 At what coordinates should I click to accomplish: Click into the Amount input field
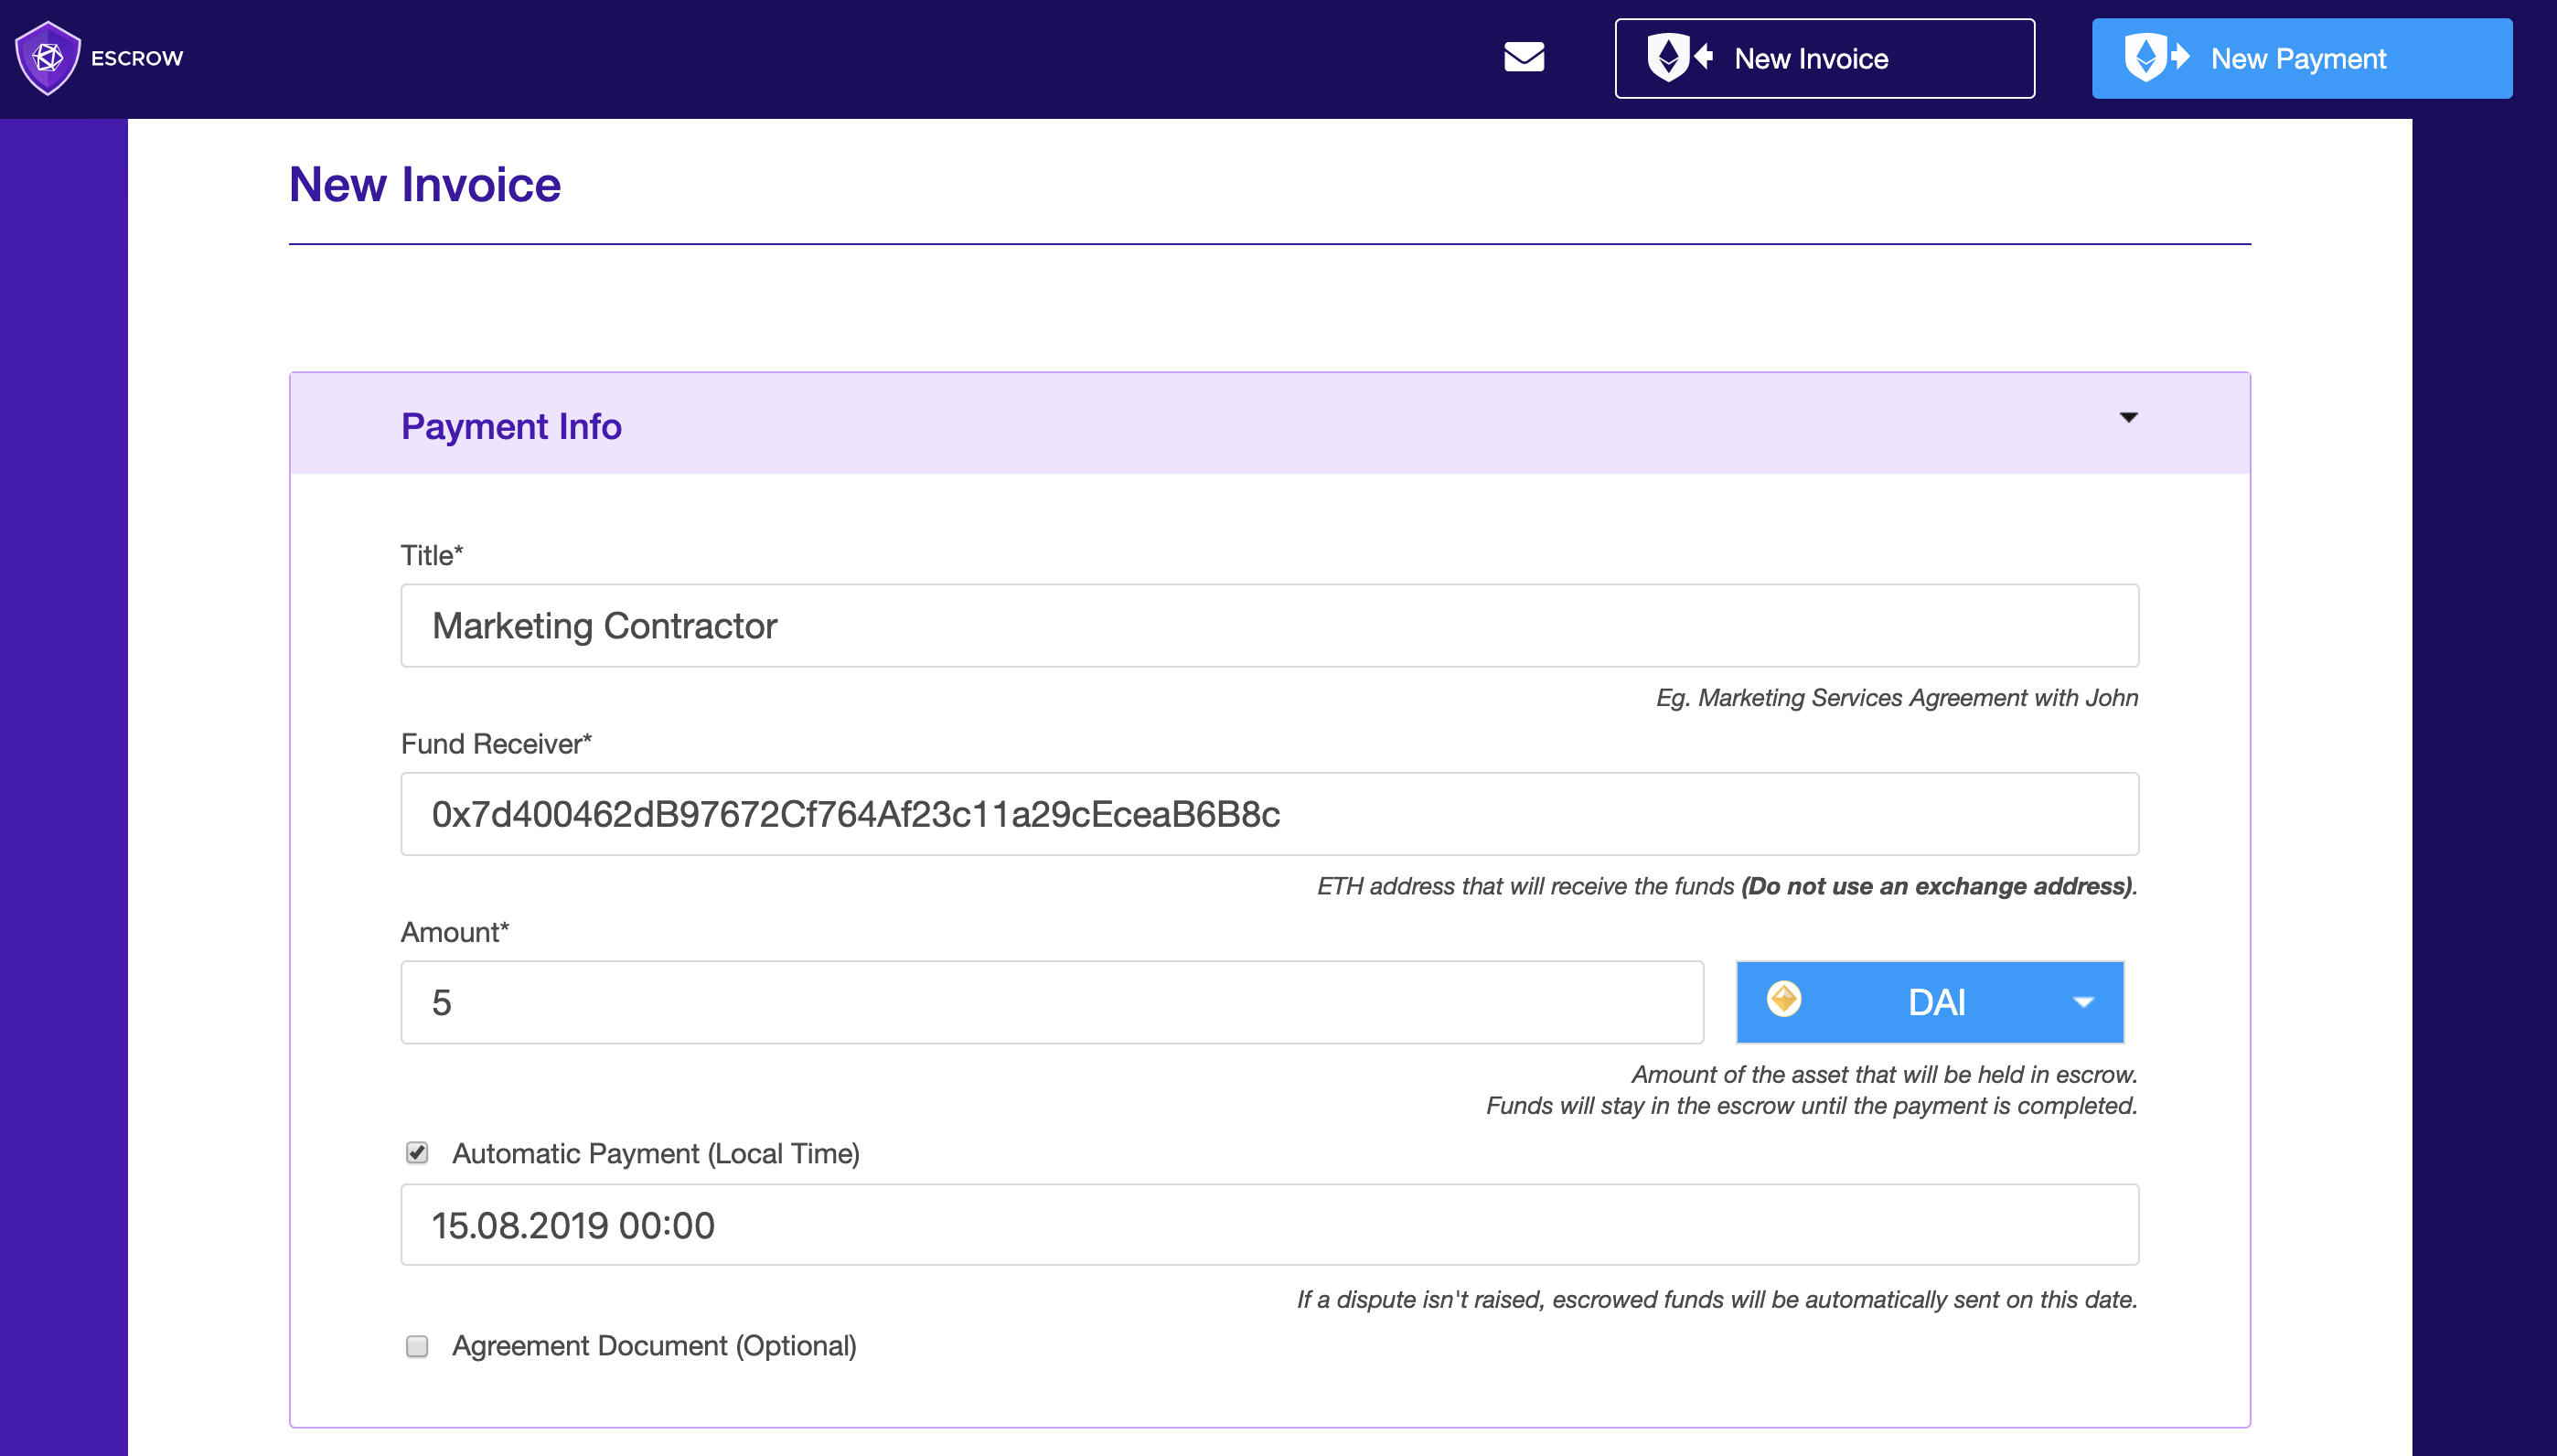point(1052,1002)
